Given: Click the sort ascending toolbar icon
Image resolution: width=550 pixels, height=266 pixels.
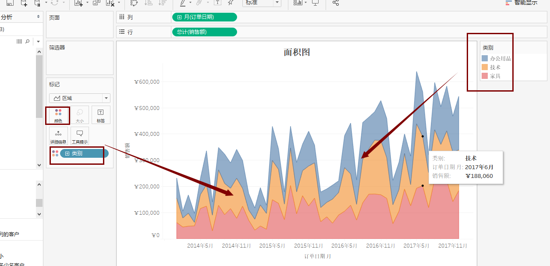Looking at the screenshot, I should 149,3.
